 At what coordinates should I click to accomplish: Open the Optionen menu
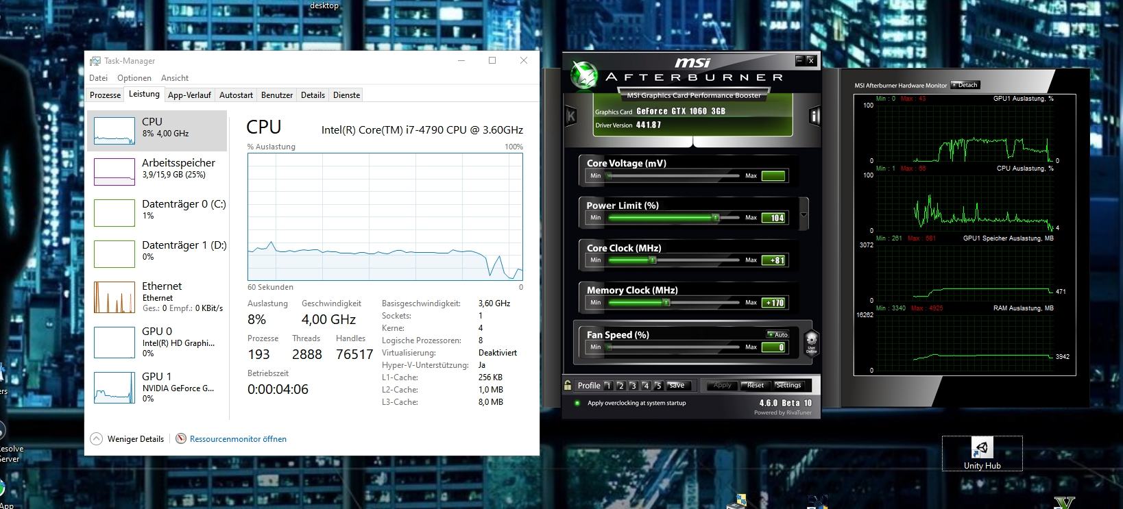[x=134, y=77]
